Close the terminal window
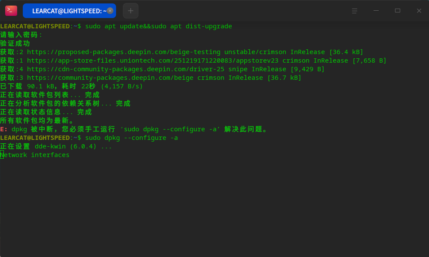The height and width of the screenshot is (257, 429). 419,11
